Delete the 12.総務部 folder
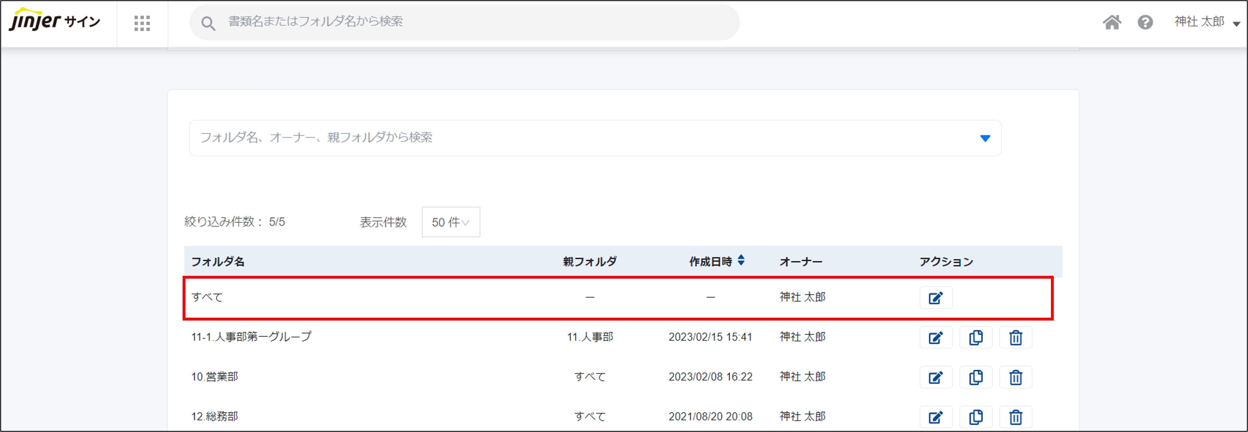Screen dimensions: 1248x432 pyautogui.click(x=1016, y=417)
